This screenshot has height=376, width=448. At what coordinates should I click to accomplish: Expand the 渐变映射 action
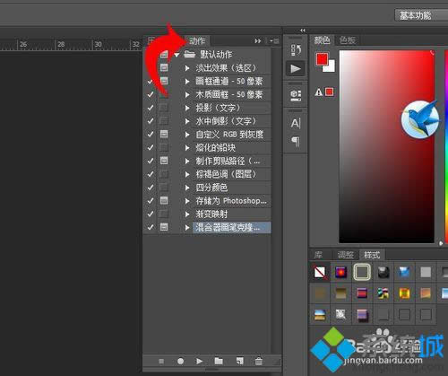[x=187, y=214]
